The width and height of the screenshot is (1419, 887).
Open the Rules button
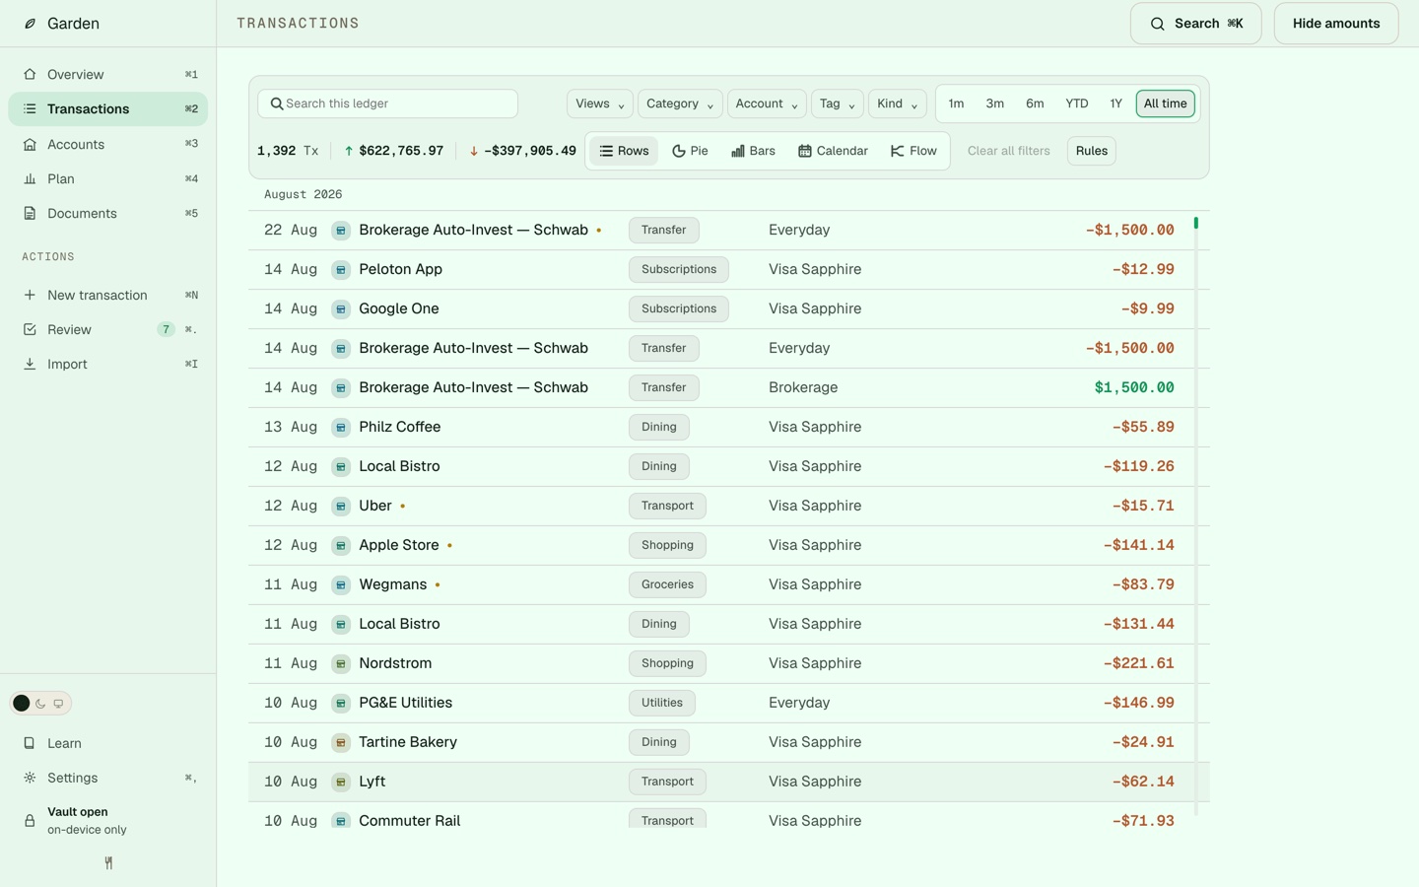tap(1091, 151)
